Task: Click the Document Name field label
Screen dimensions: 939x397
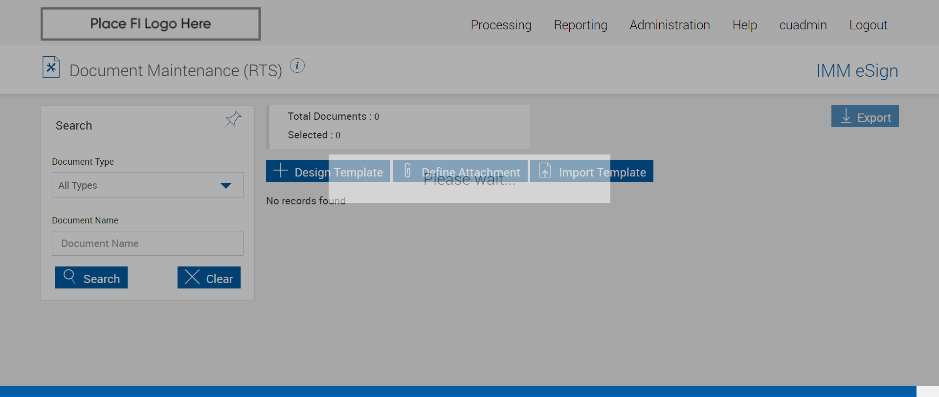Action: [85, 221]
